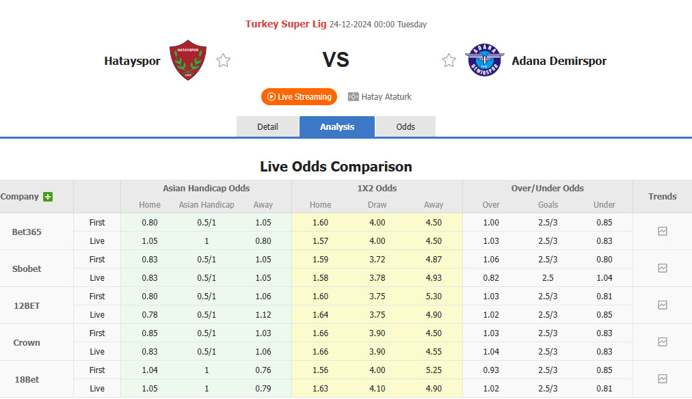Toggle the favorite star beside Hatayspor

224,60
